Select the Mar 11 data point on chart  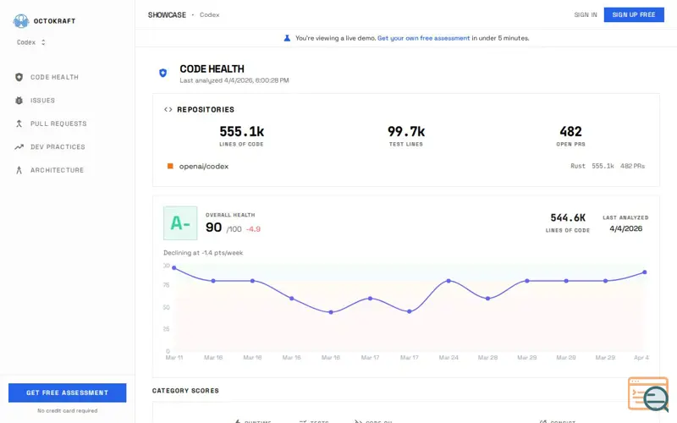point(174,268)
